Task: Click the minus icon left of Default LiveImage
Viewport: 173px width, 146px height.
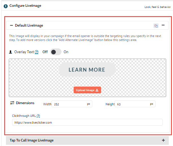Action: (x=11, y=25)
